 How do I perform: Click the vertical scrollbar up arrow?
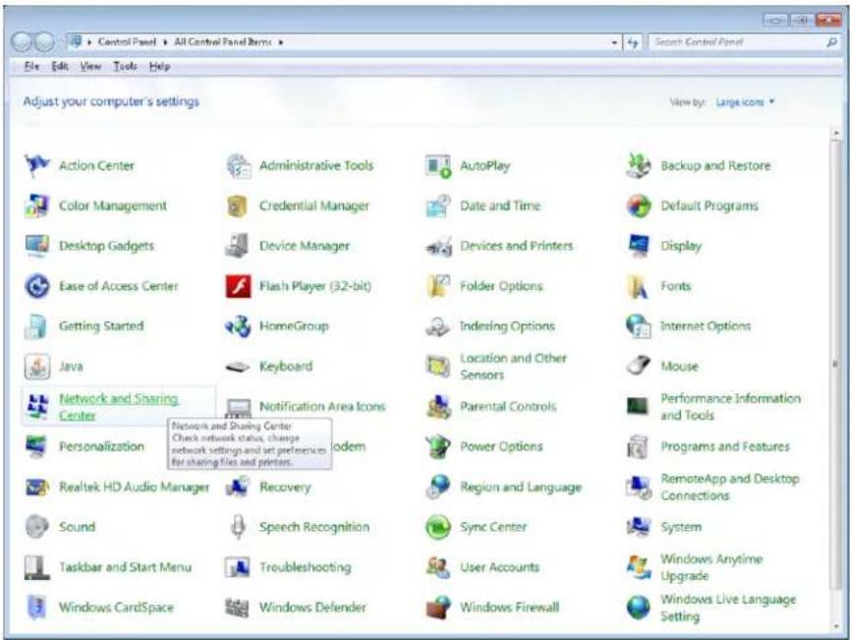pos(836,133)
